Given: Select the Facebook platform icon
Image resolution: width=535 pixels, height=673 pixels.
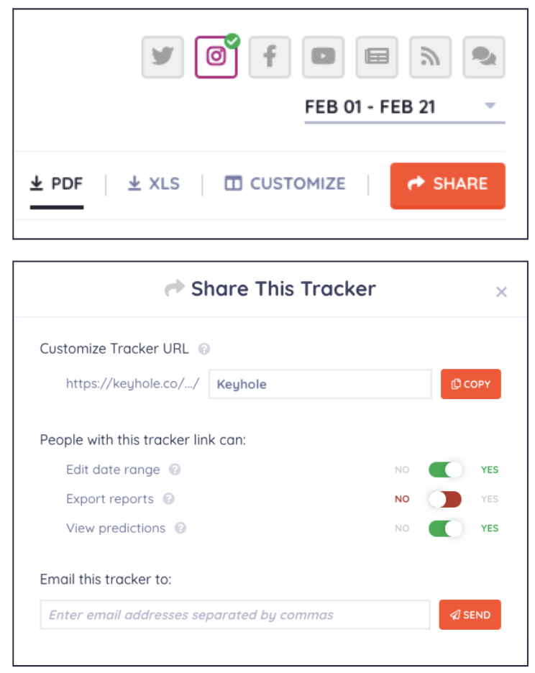Looking at the screenshot, I should point(270,57).
